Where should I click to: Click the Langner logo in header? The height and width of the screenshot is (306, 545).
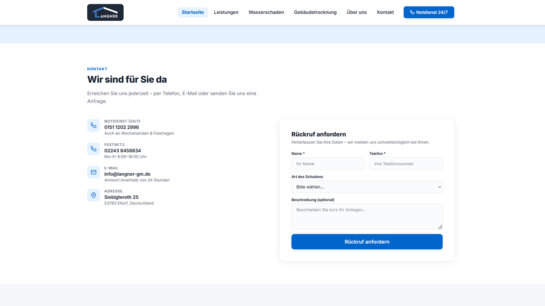pos(105,13)
